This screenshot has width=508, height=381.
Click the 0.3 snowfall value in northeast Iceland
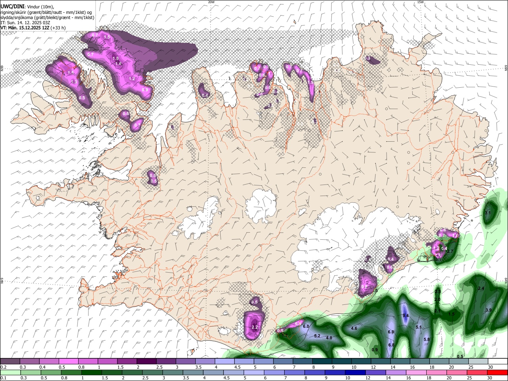(x=367, y=58)
